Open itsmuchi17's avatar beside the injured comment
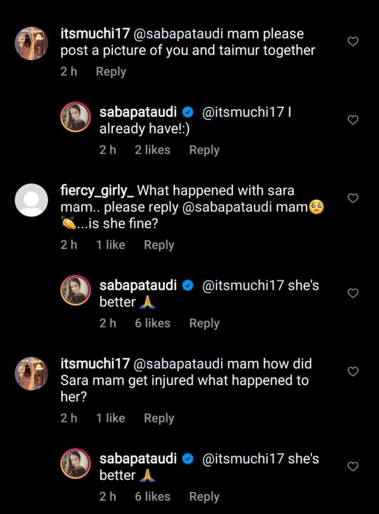 tap(31, 374)
